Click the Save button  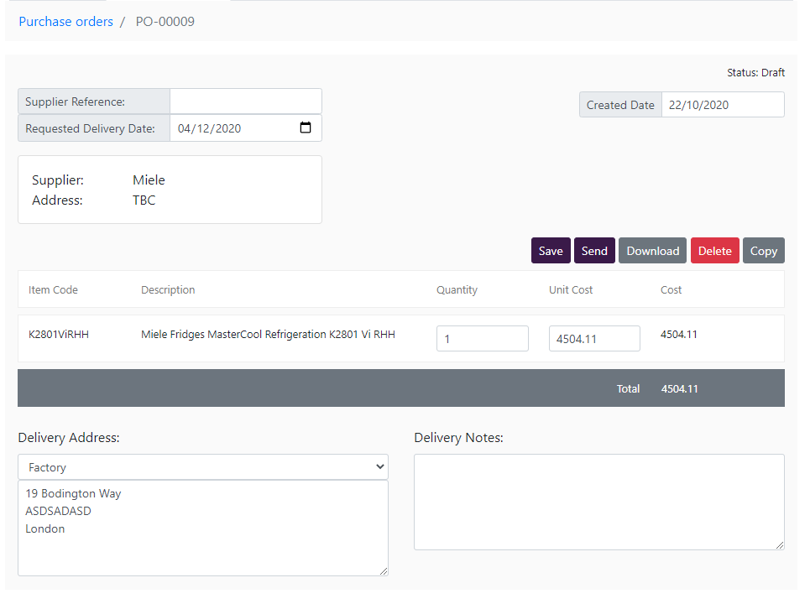tap(551, 251)
